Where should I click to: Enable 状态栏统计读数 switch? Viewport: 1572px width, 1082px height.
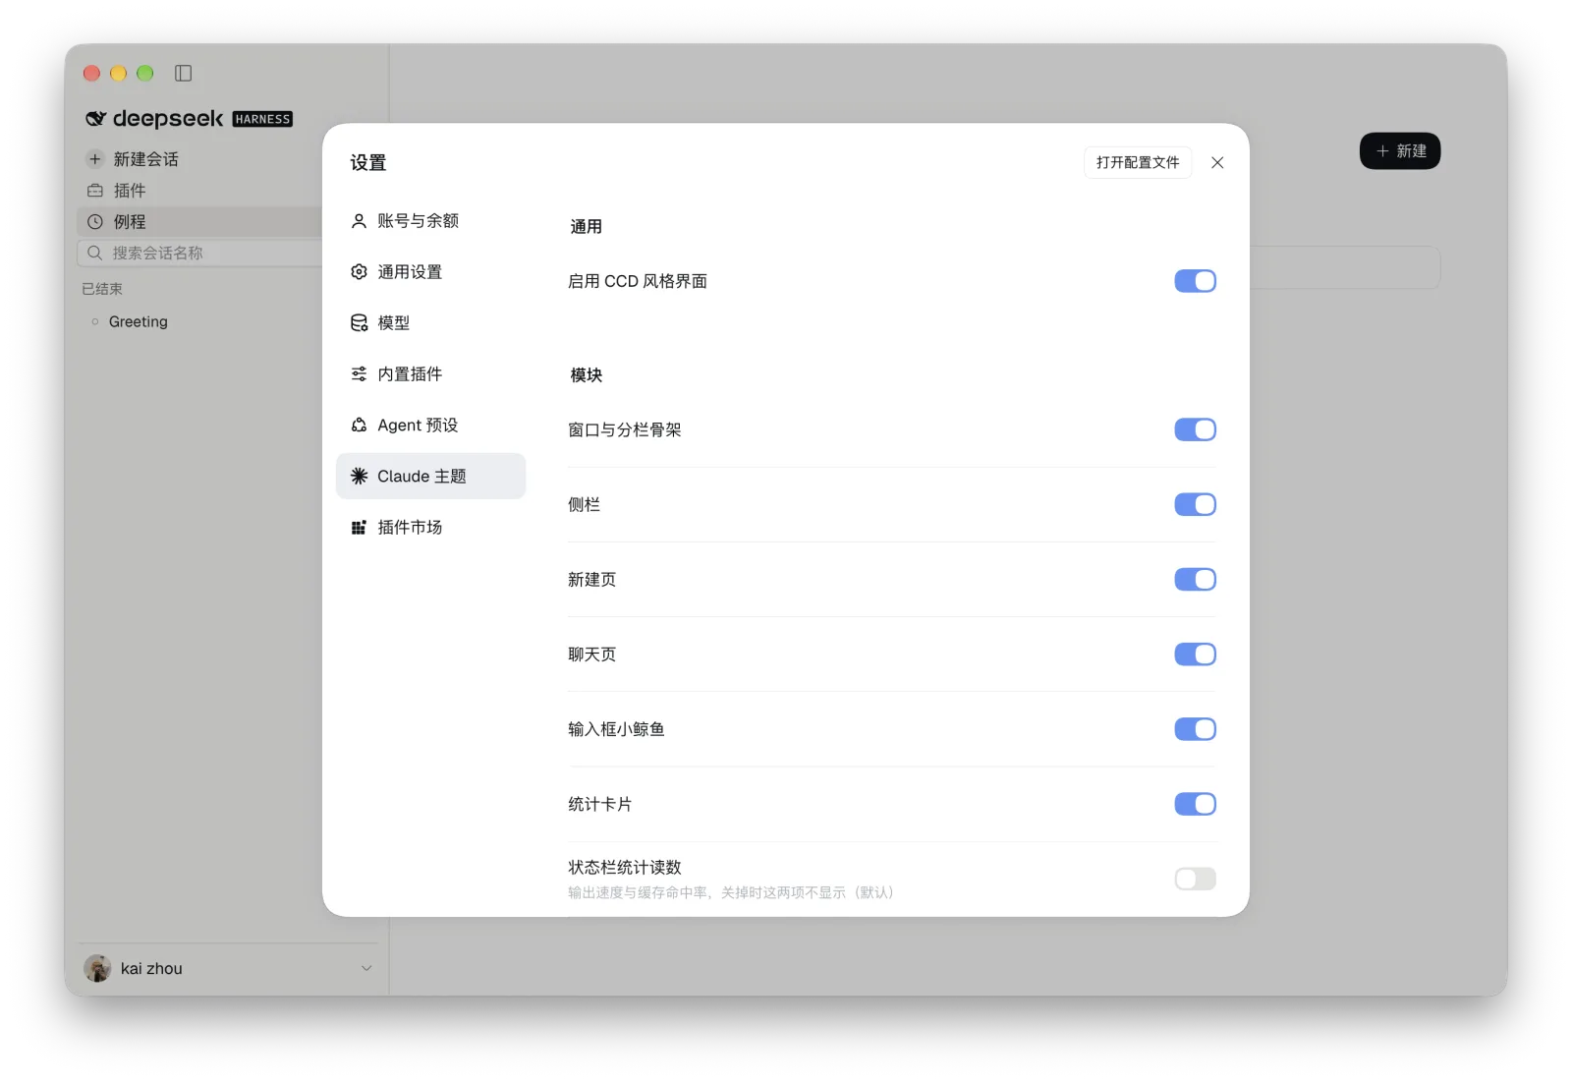[1195, 879]
